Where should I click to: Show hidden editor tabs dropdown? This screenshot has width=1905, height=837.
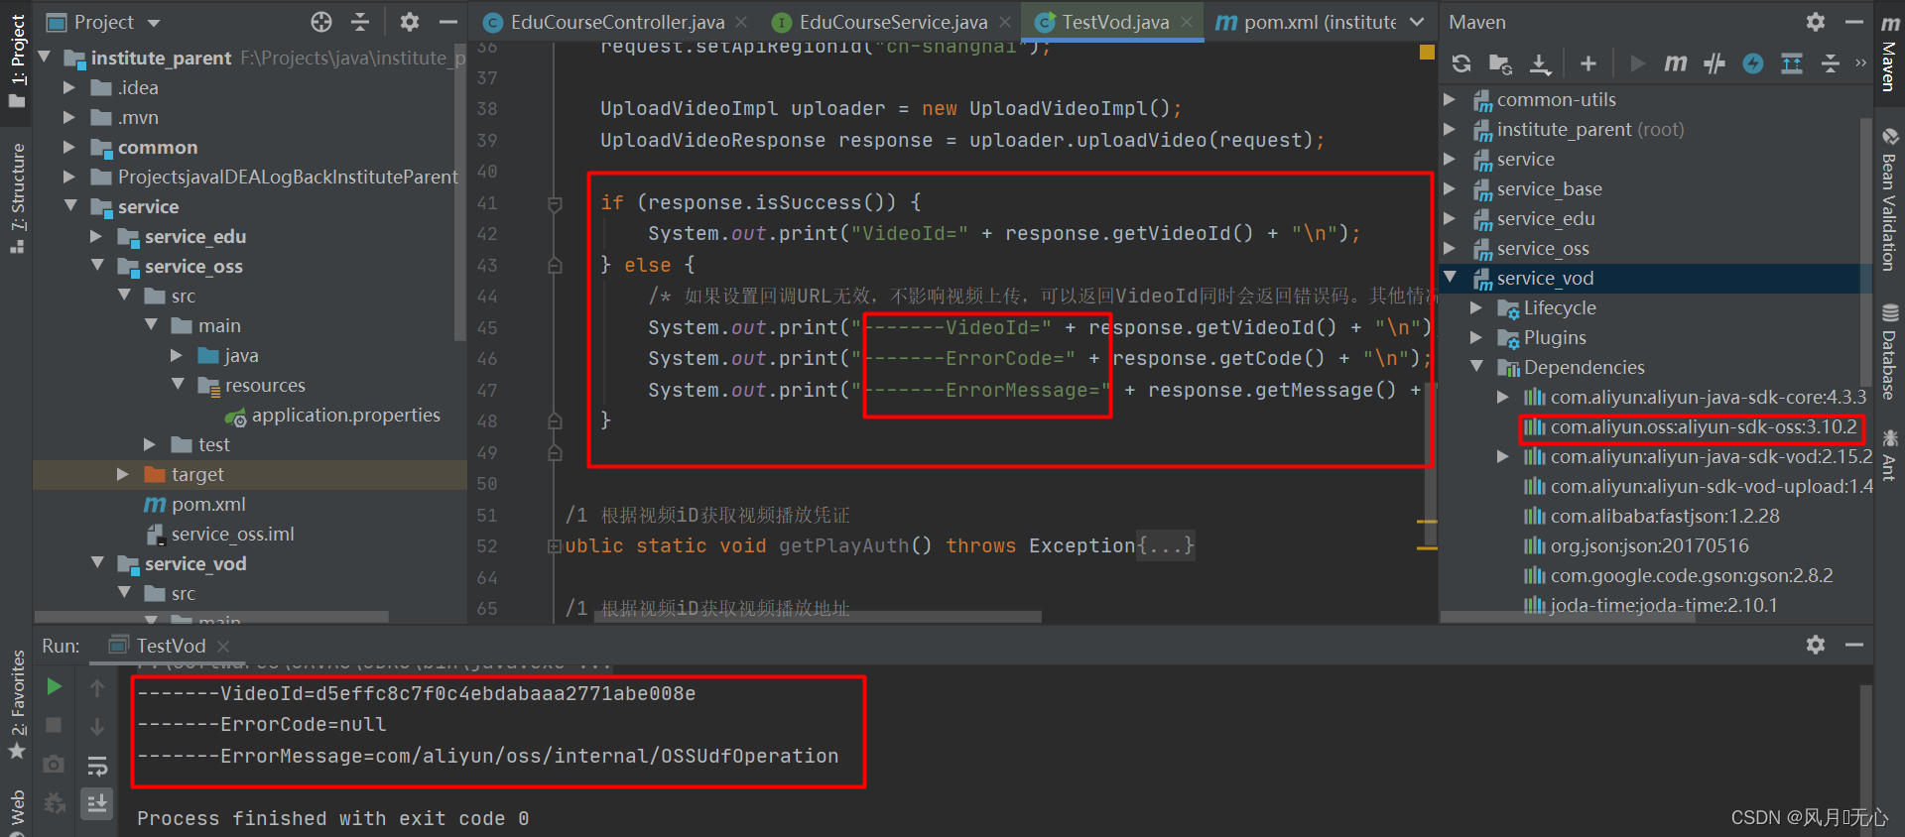click(1417, 22)
